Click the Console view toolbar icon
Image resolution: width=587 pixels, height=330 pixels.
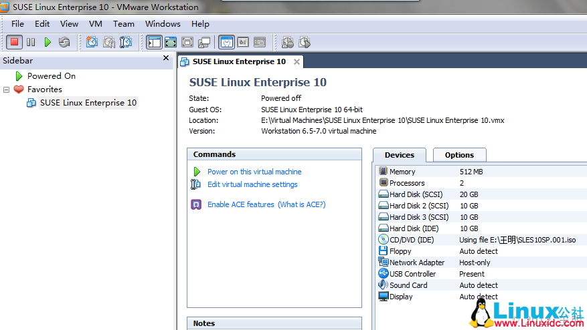pos(260,42)
